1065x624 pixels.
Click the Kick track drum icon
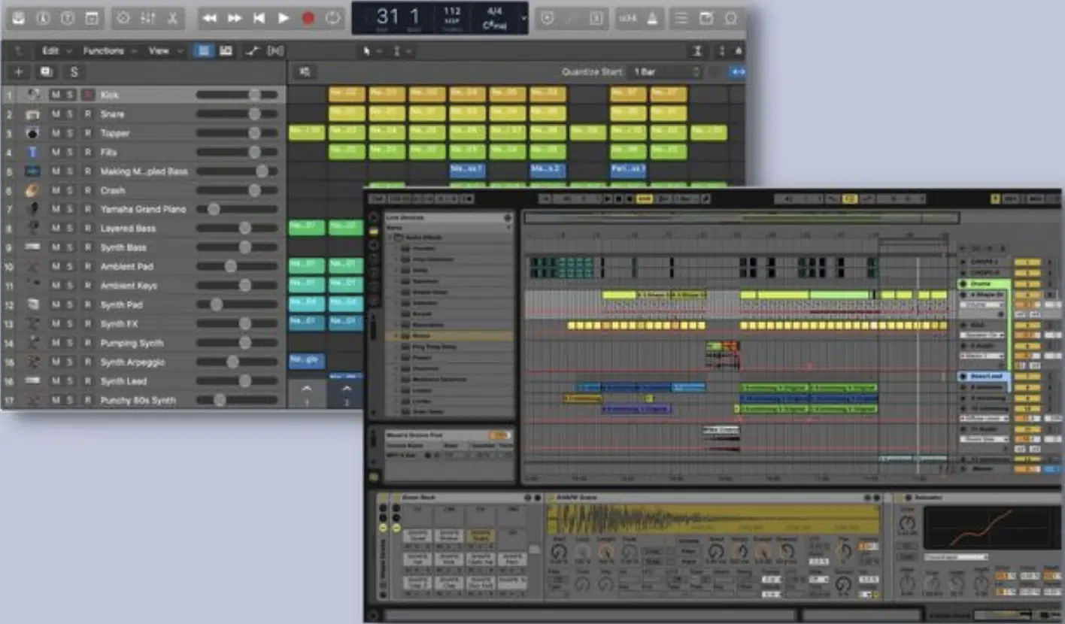tap(33, 95)
